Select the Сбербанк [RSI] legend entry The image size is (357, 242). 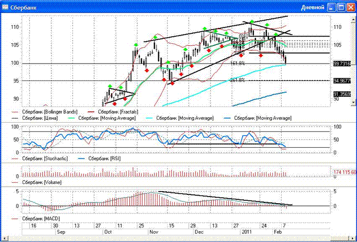pyautogui.click(x=99, y=158)
